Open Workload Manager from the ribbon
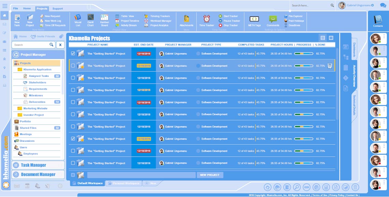 [158, 21]
